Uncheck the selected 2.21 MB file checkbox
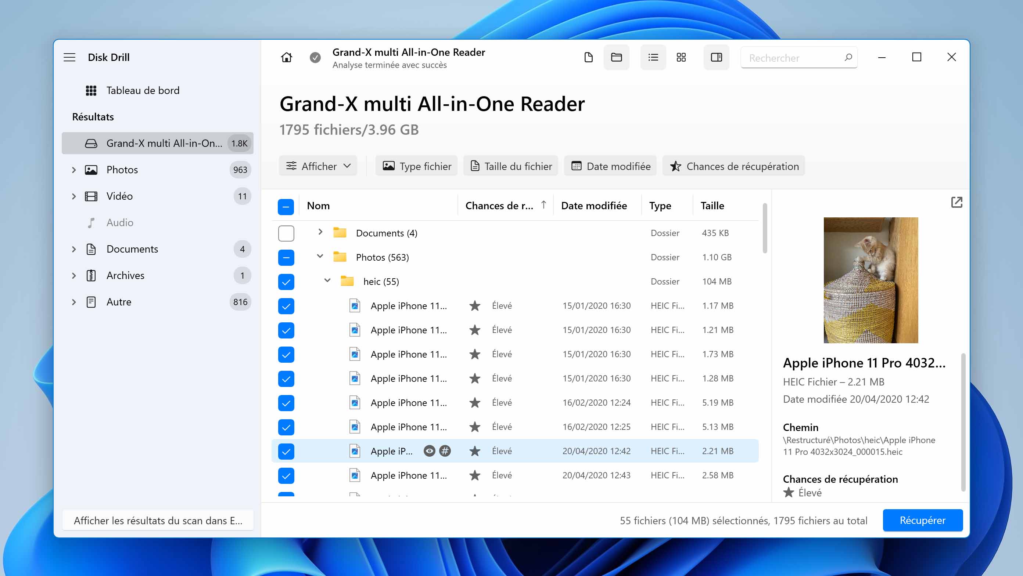 (286, 452)
